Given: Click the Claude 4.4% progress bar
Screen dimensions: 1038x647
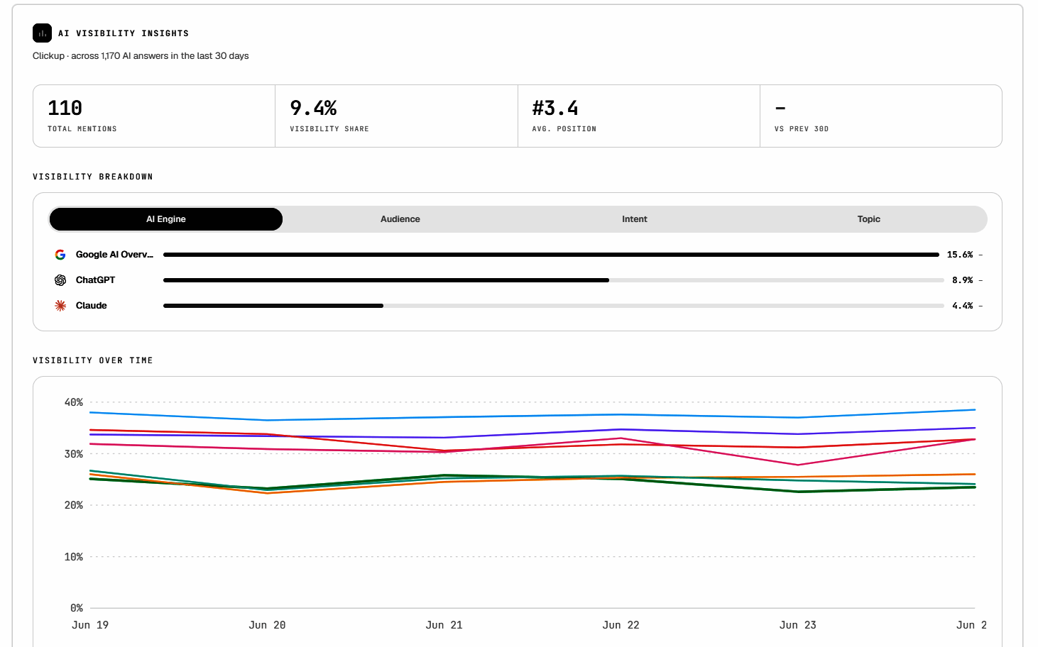Looking at the screenshot, I should pyautogui.click(x=554, y=306).
